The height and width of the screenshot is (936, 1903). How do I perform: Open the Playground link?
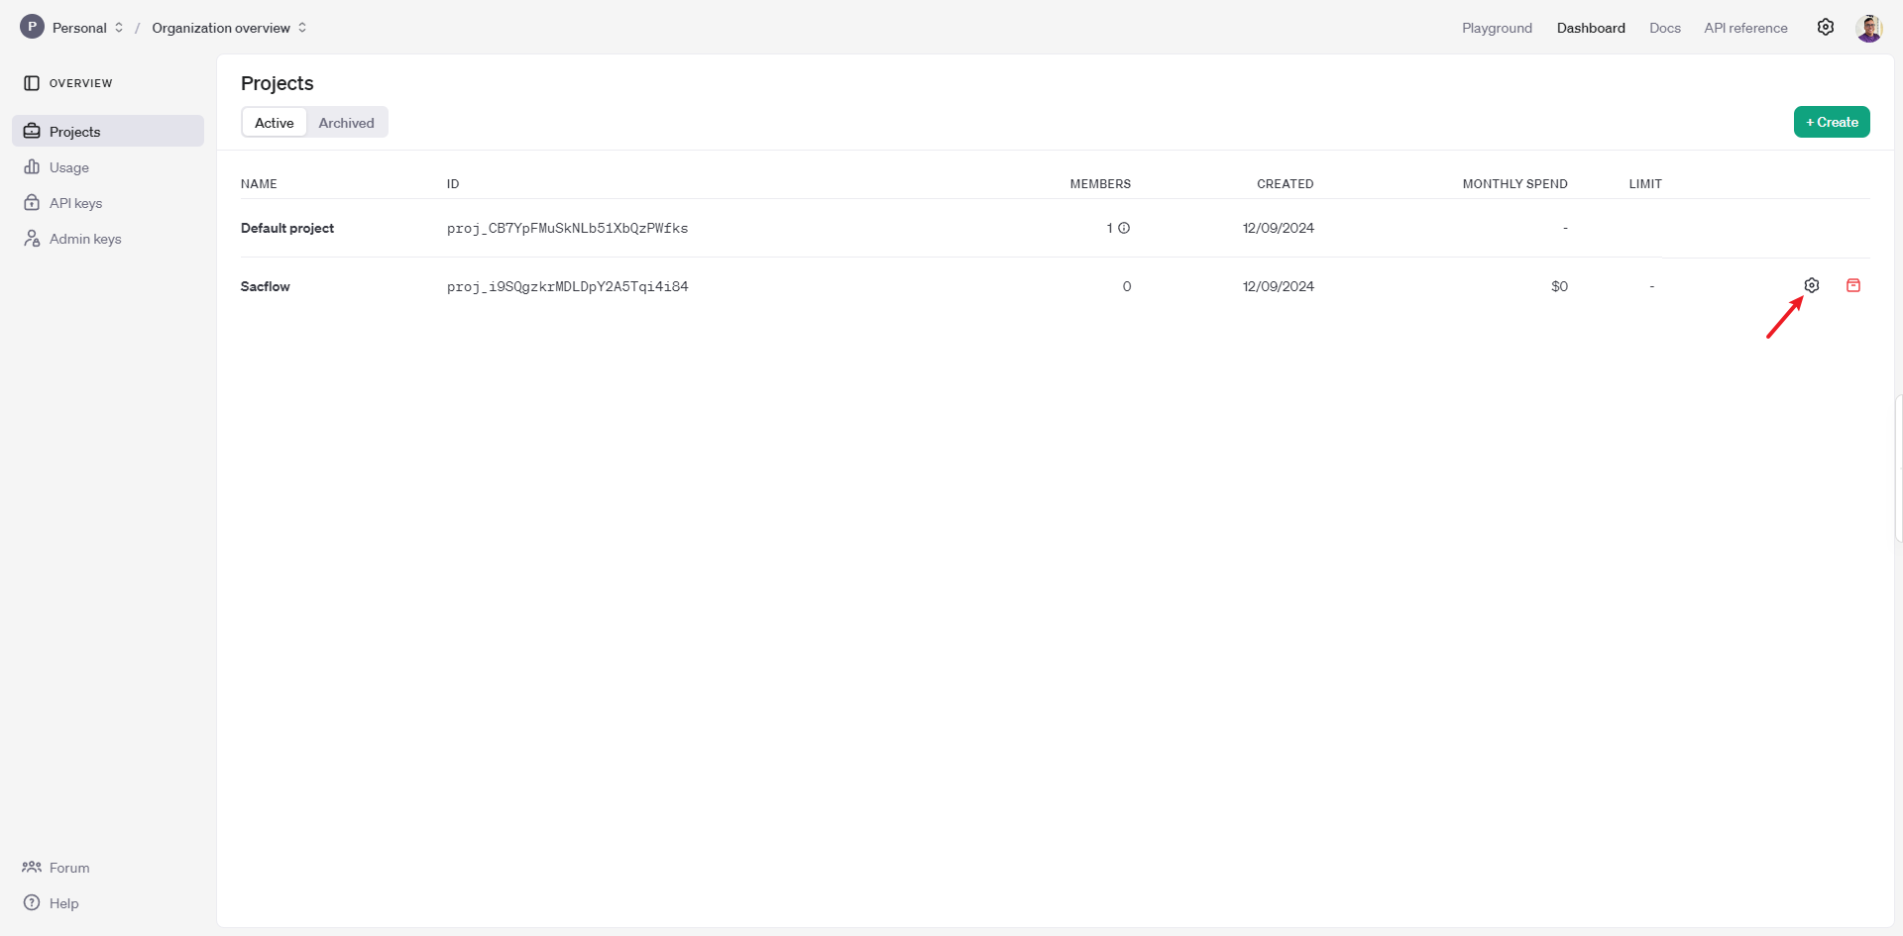[x=1496, y=28]
